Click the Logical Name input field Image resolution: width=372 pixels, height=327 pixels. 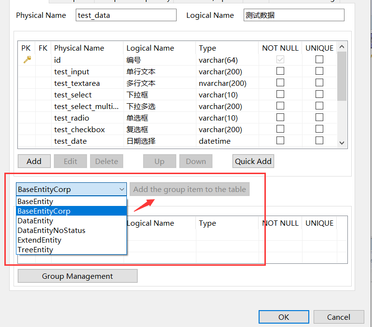pos(294,15)
